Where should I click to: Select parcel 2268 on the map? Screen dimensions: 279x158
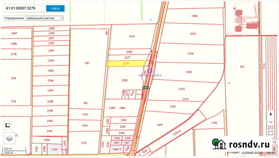coord(125,80)
